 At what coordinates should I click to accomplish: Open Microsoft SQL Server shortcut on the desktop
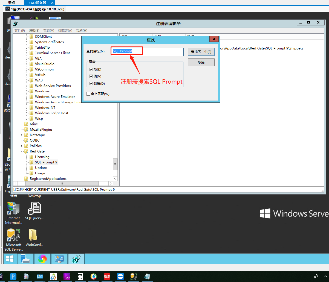[x=14, y=240]
